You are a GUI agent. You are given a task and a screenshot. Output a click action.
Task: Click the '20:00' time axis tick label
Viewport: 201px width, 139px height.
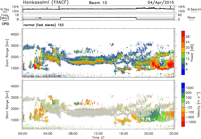coord(148,134)
